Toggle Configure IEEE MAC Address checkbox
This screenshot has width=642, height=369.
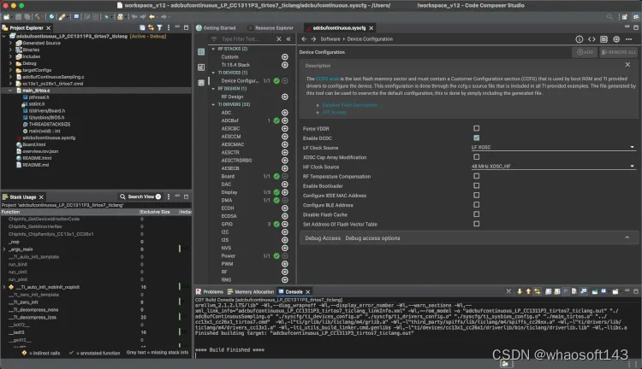(476, 196)
